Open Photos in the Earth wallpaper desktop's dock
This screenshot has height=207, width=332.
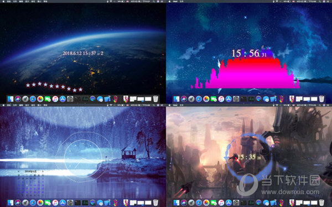click(x=40, y=99)
